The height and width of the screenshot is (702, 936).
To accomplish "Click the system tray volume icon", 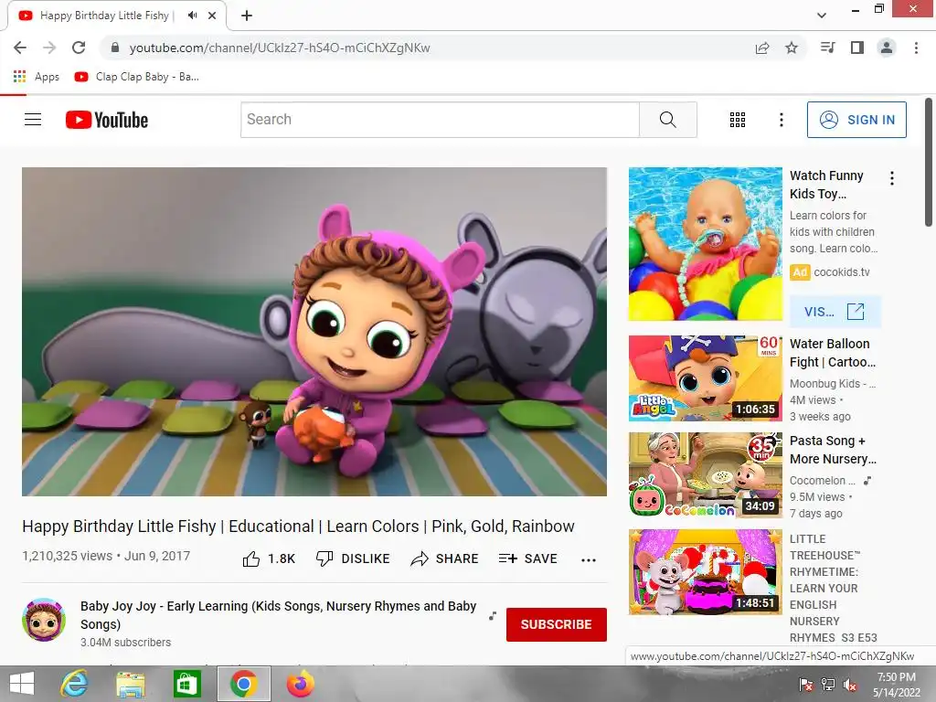I will pyautogui.click(x=849, y=686).
